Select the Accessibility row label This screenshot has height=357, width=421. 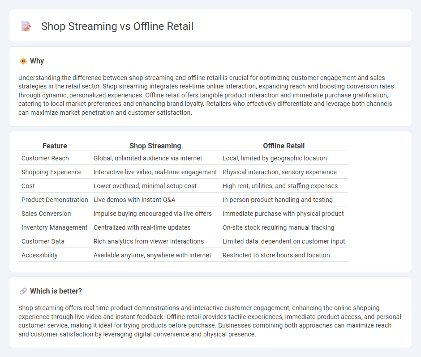pyautogui.click(x=39, y=255)
